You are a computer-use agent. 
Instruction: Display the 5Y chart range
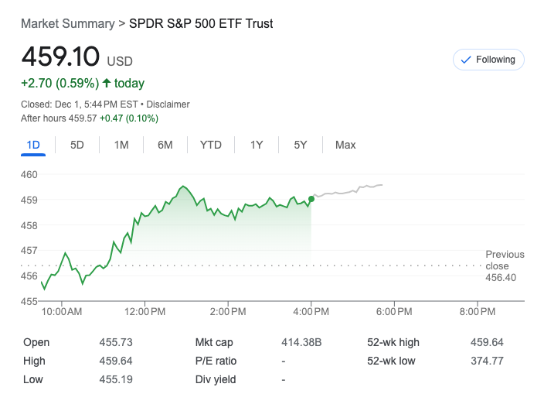click(x=301, y=145)
